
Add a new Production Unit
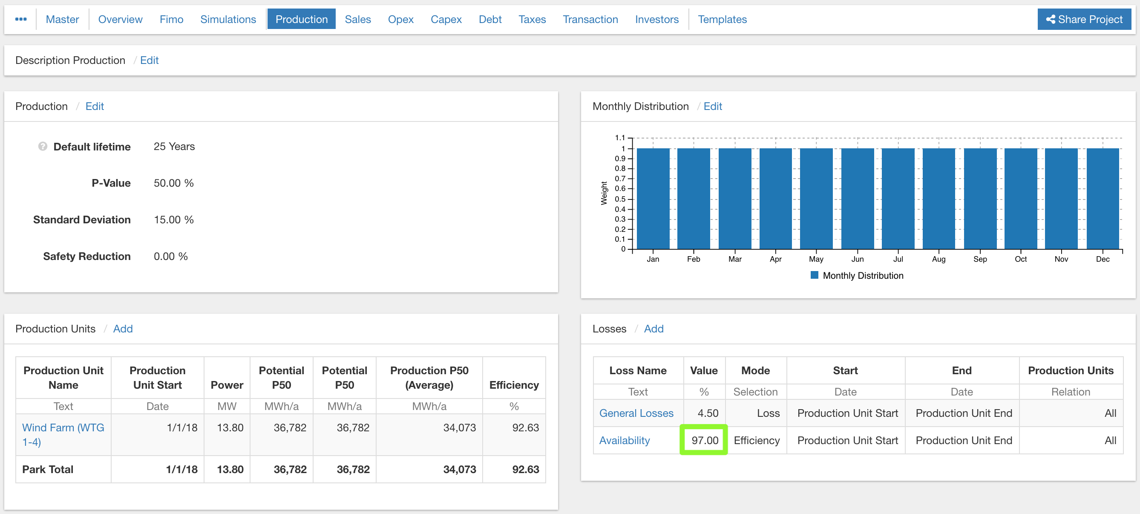pos(123,329)
